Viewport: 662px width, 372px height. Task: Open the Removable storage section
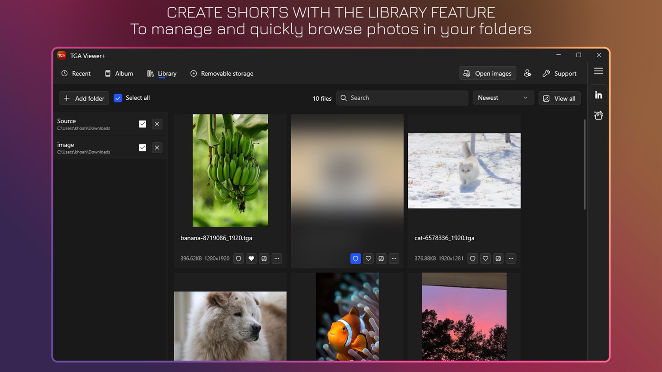click(x=221, y=73)
